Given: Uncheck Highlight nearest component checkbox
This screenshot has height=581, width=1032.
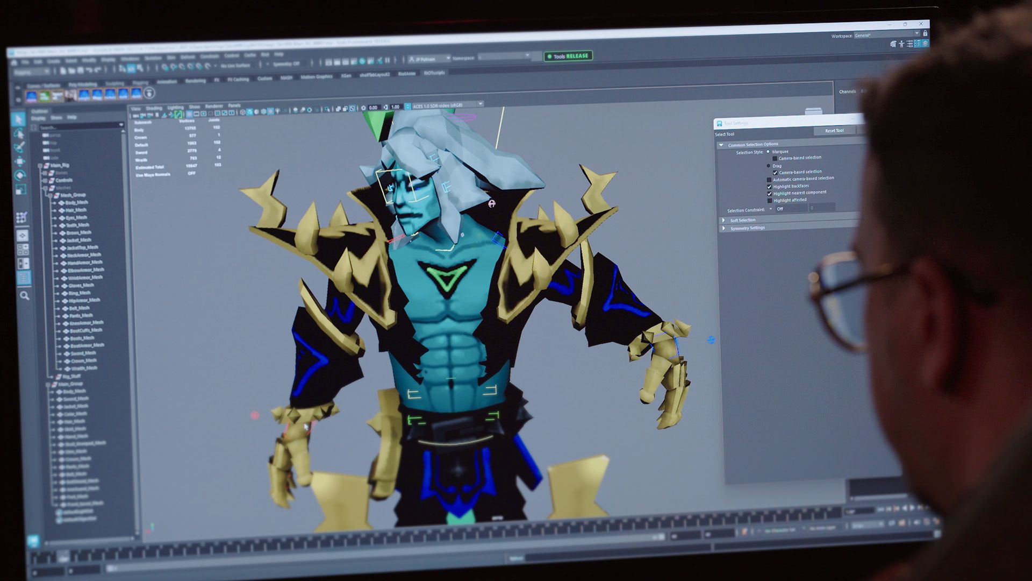Looking at the screenshot, I should (769, 194).
